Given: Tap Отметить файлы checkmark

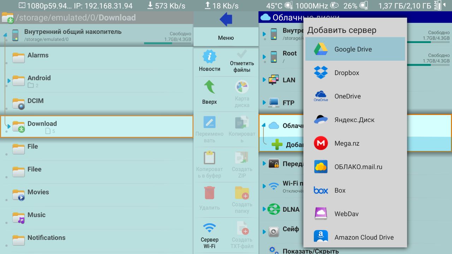Looking at the screenshot, I should [x=242, y=54].
